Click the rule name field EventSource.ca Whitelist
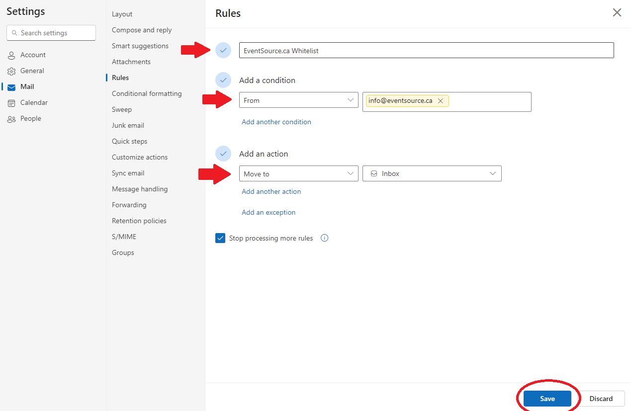 427,50
